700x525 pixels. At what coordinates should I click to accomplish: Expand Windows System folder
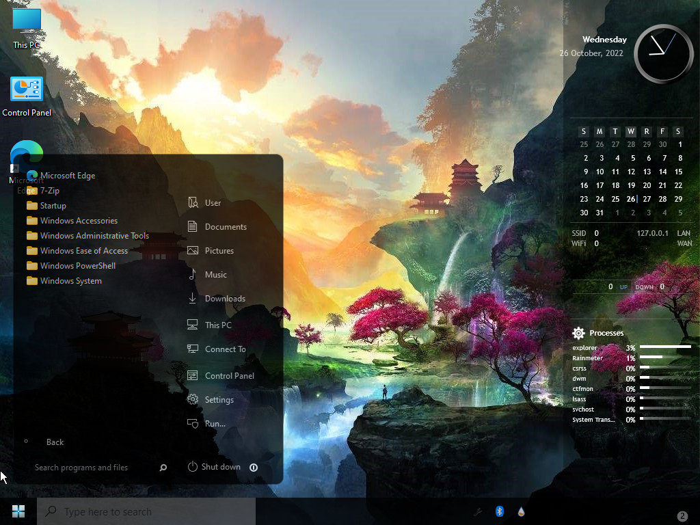[x=64, y=281]
